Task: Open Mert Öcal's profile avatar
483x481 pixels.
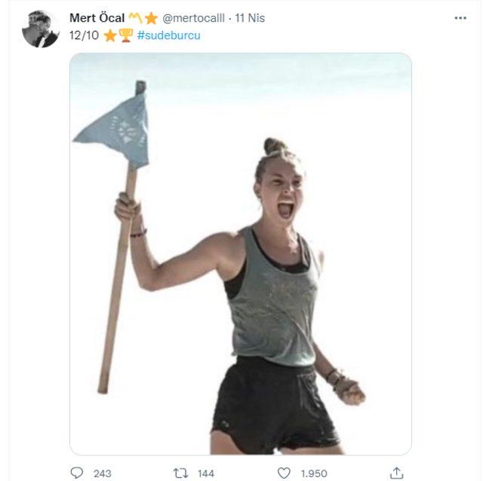Action: (x=41, y=29)
